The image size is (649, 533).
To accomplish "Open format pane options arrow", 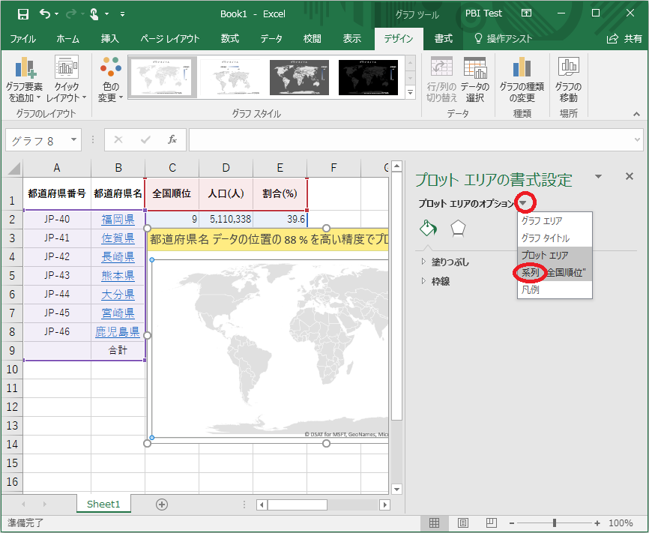I will pos(598,177).
